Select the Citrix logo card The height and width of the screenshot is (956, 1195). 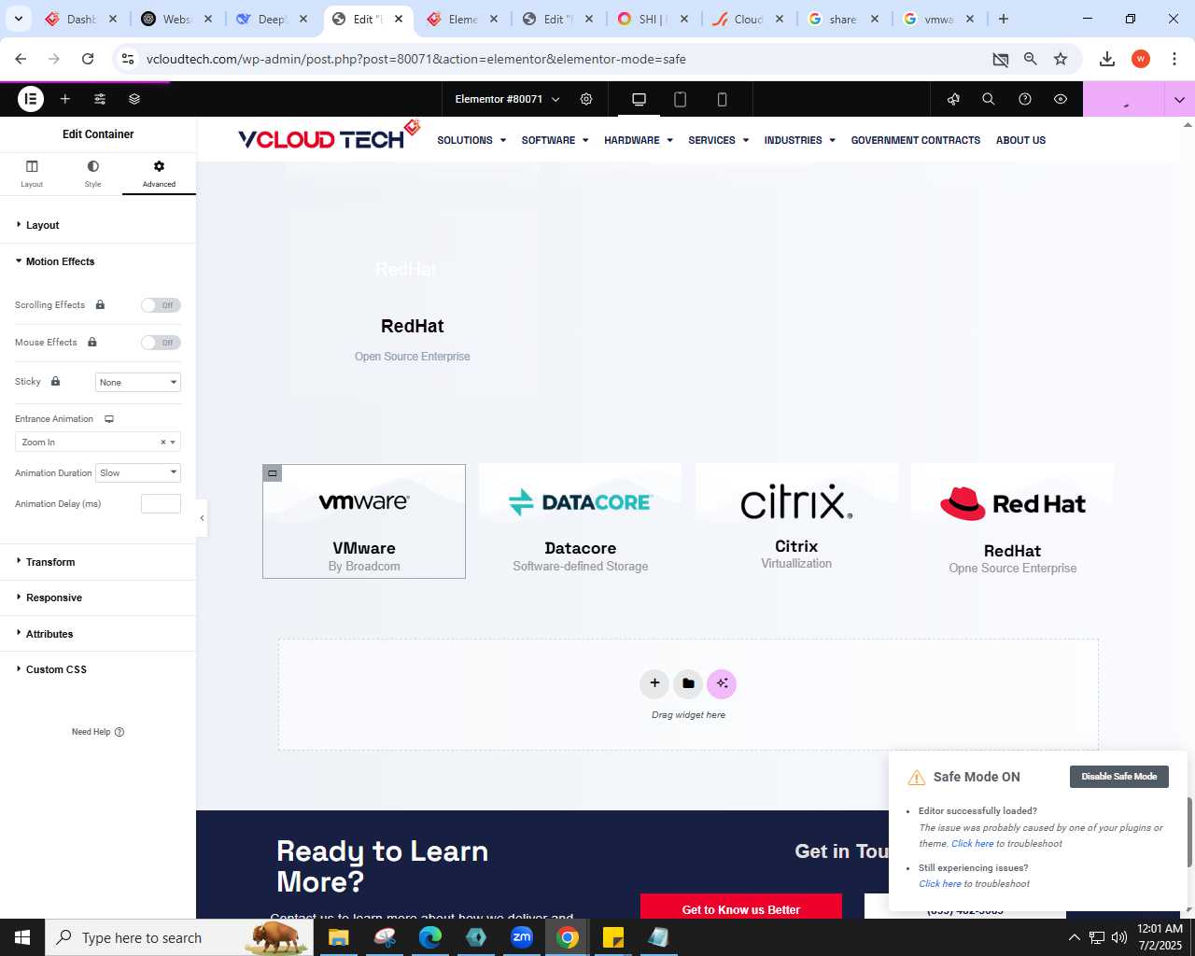click(796, 521)
